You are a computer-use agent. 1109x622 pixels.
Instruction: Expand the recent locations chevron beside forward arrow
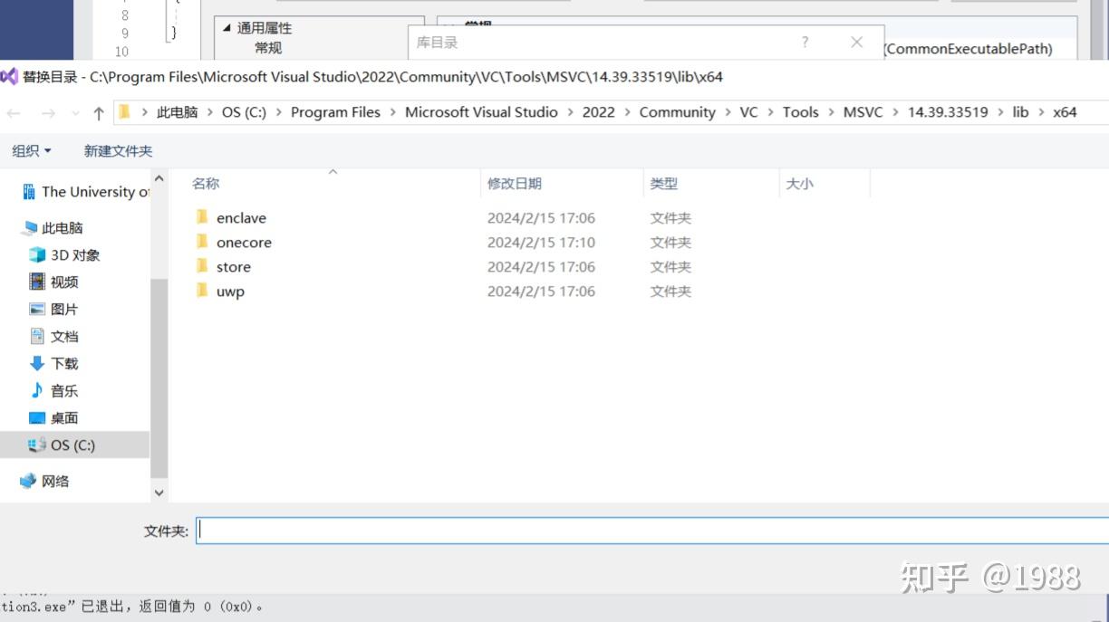coord(74,112)
